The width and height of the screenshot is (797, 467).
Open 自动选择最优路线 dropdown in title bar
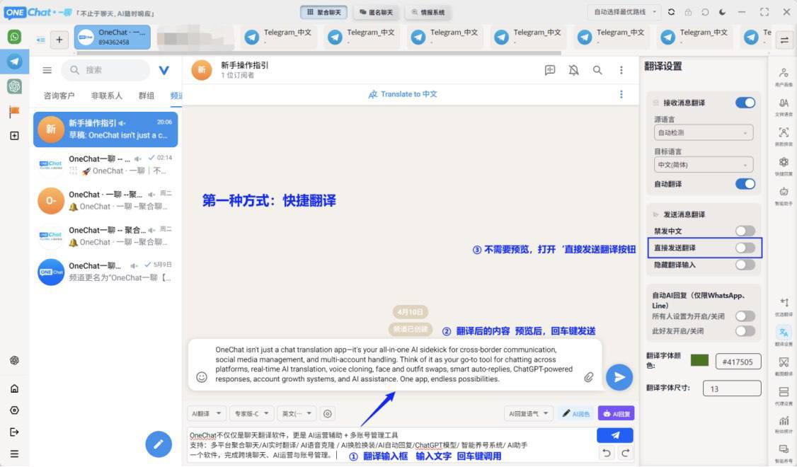625,12
